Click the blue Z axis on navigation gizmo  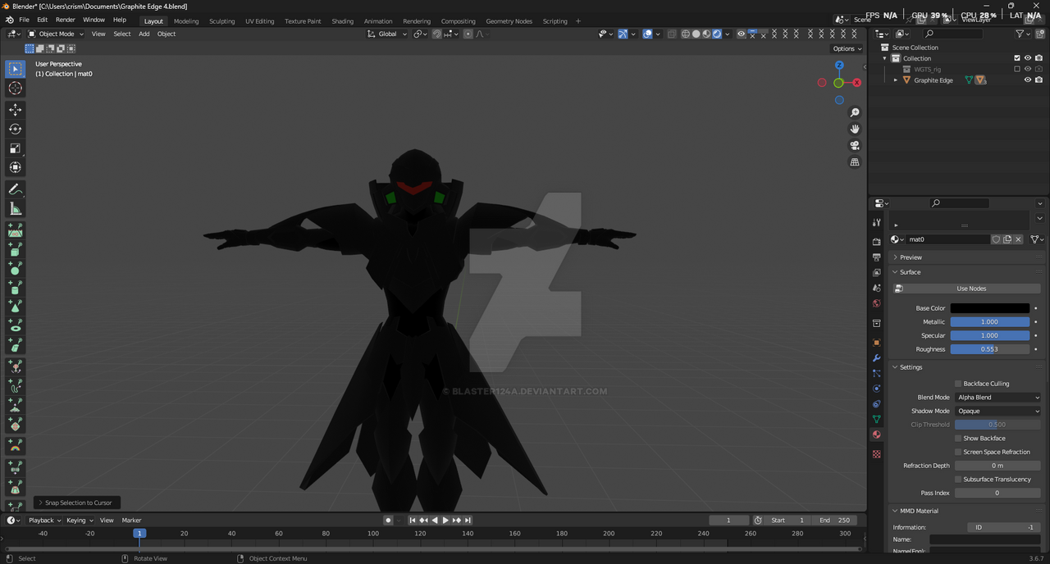(x=839, y=65)
